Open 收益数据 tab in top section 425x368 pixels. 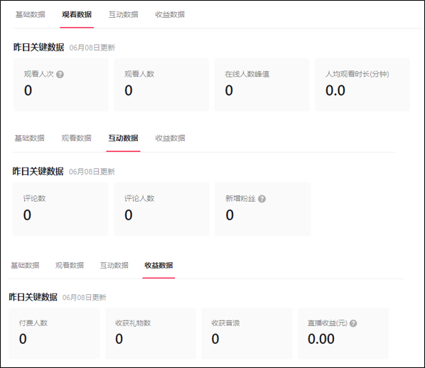[x=170, y=14]
